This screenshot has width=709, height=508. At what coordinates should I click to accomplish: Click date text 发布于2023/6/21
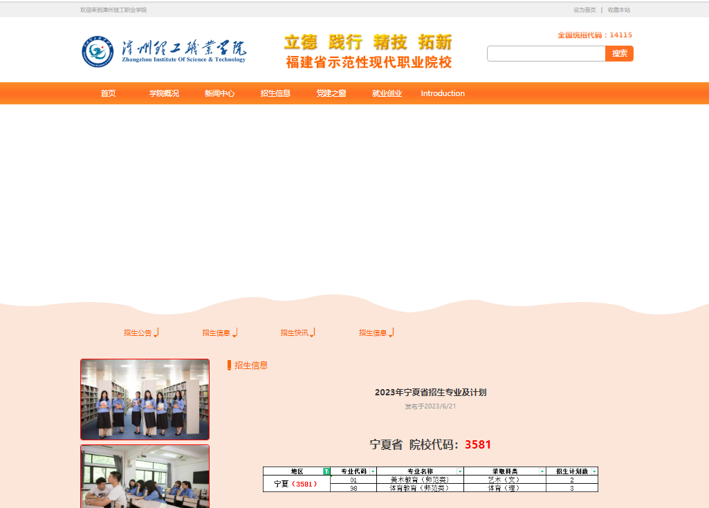tap(430, 406)
